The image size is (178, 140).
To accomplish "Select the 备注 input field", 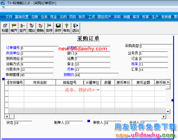I will 93,64.
